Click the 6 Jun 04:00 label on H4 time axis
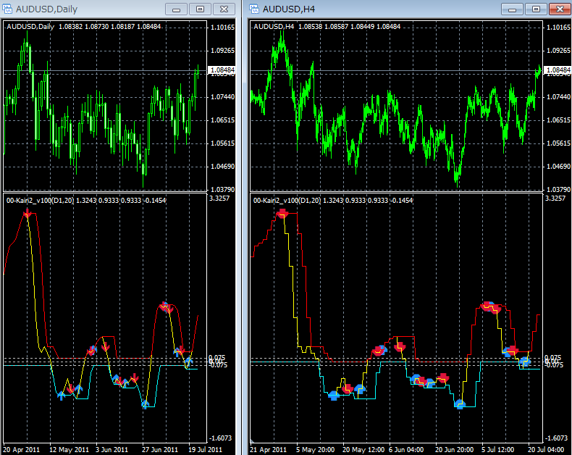Screen dimensions: 572x455 point(406,449)
